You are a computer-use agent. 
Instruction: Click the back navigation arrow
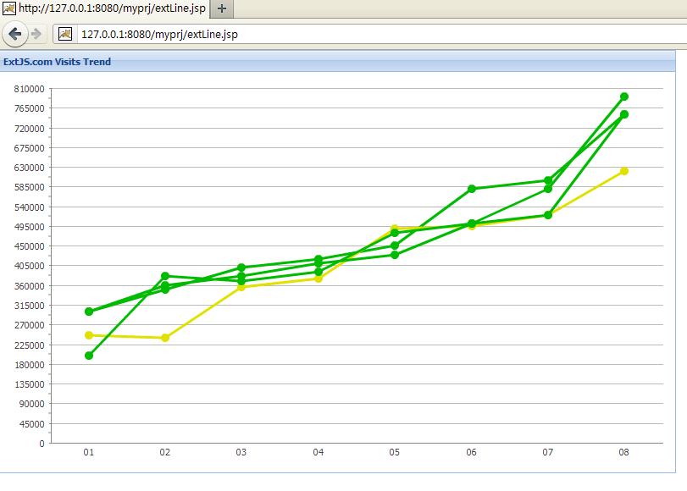[14, 36]
